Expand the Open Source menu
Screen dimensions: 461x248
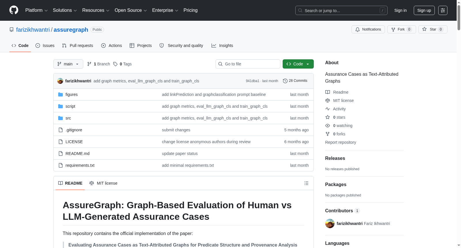[x=131, y=10]
